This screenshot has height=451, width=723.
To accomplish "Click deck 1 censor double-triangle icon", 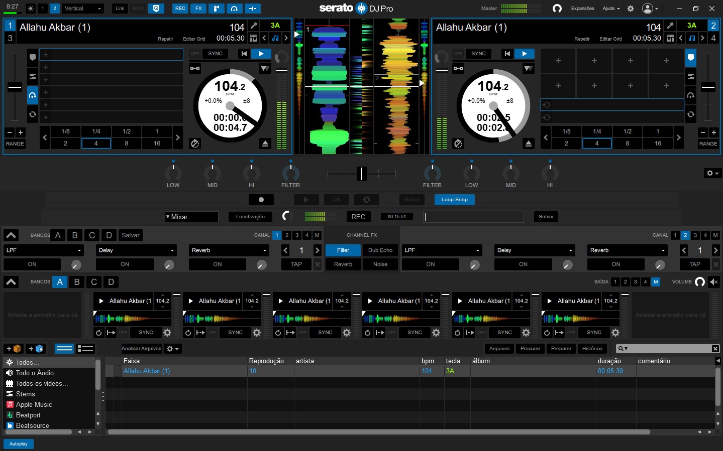I will pos(265,68).
